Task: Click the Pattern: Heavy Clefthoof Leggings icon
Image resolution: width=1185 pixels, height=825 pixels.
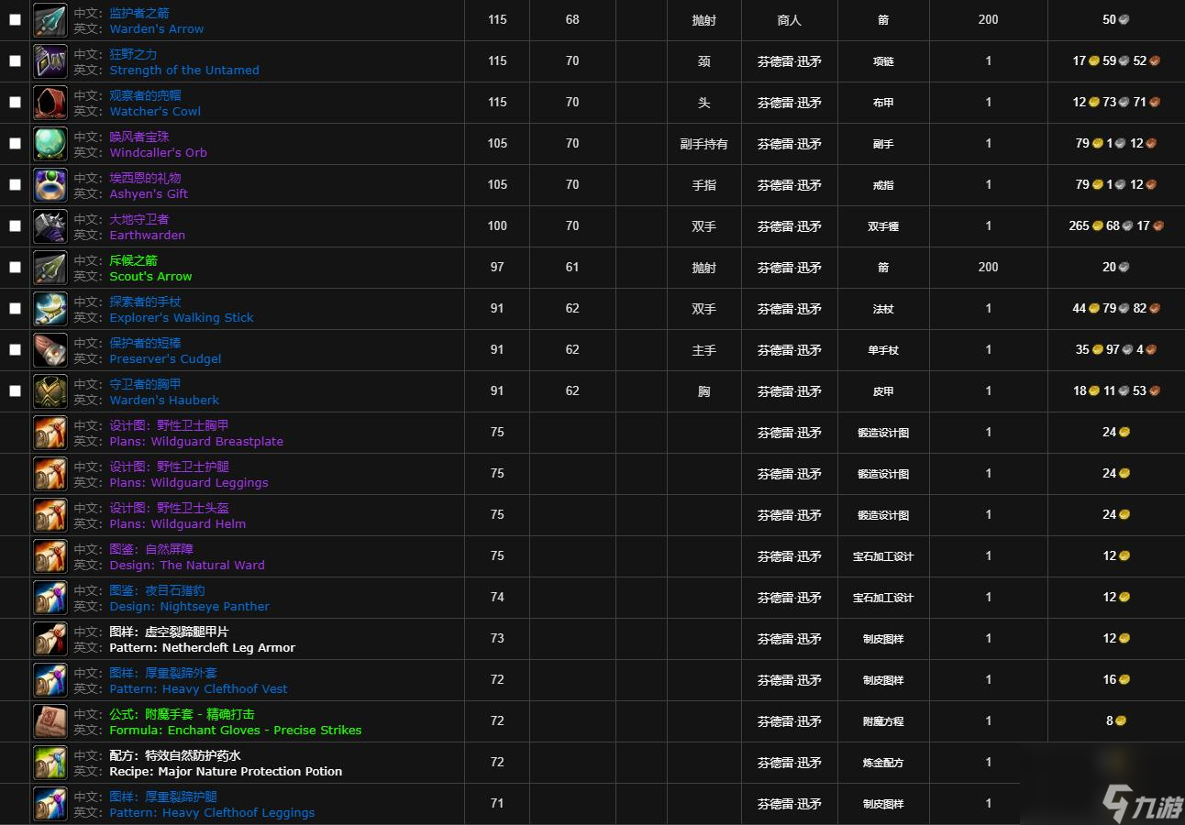Action: pos(50,804)
